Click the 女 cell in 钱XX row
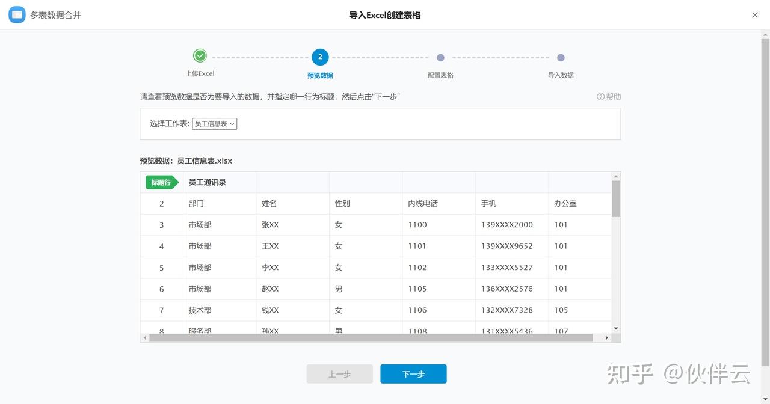 (x=366, y=310)
